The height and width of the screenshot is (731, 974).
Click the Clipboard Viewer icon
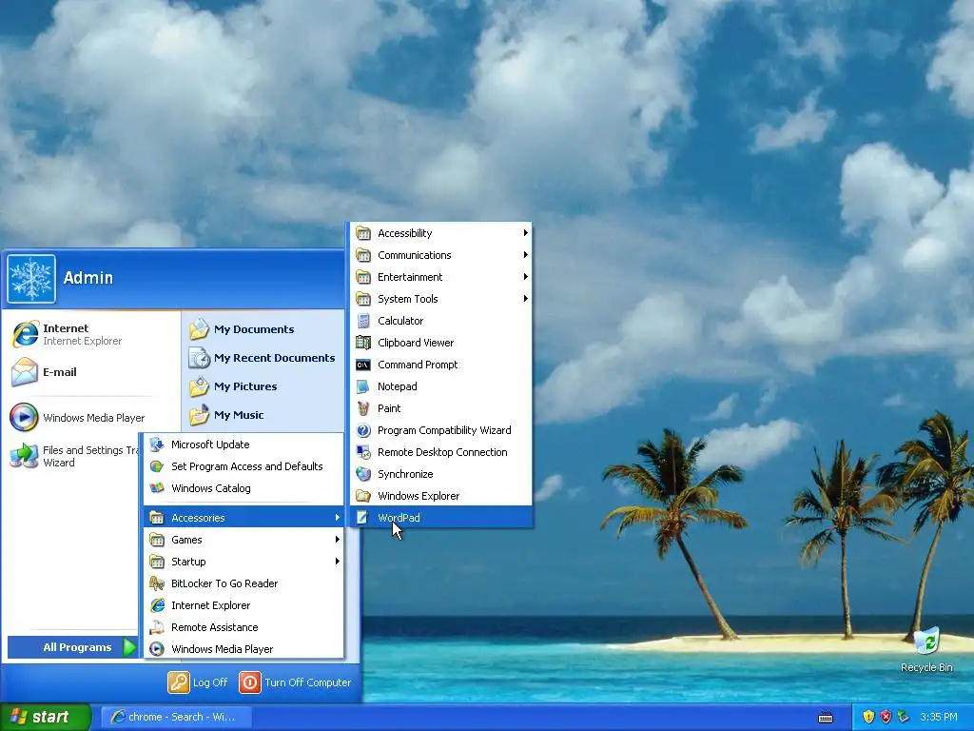tap(363, 343)
